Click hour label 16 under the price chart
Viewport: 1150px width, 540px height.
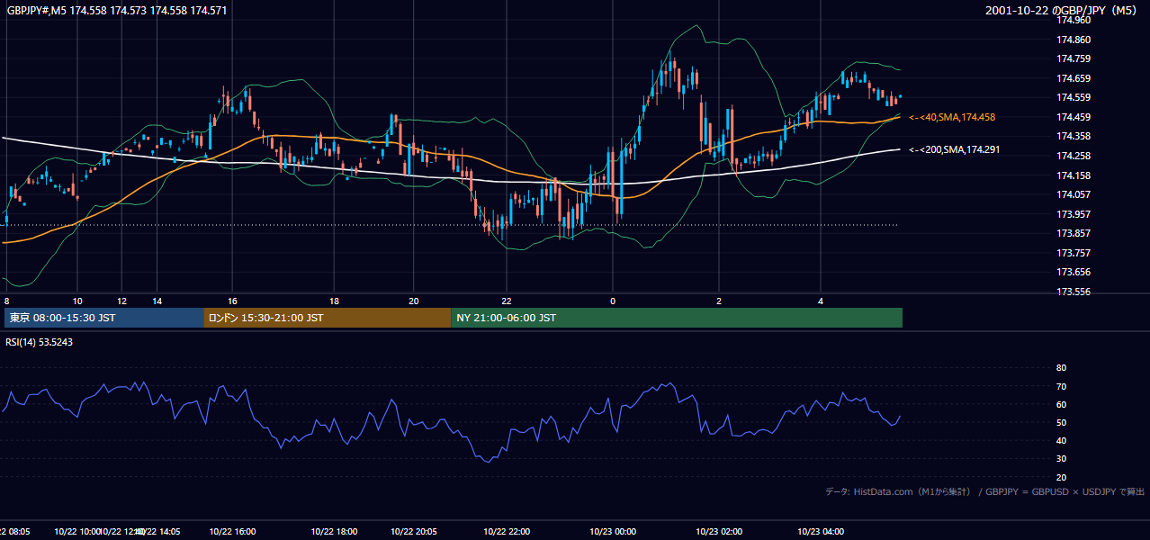click(x=232, y=301)
